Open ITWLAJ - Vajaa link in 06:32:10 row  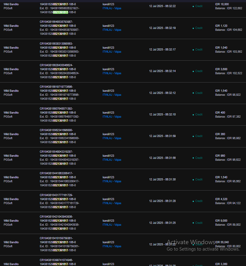(x=112, y=117)
